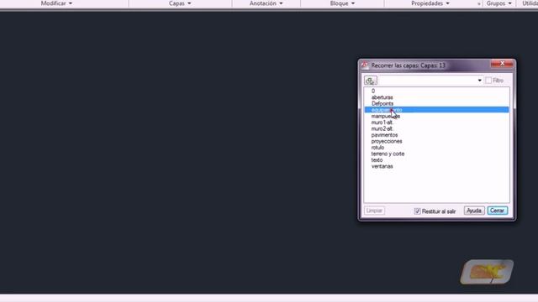
Task: Select the aberturas layer
Action: coord(436,97)
